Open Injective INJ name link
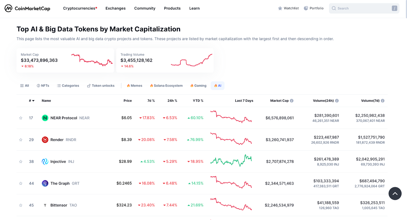Screen dimensions: 407x220 pyautogui.click(x=62, y=162)
